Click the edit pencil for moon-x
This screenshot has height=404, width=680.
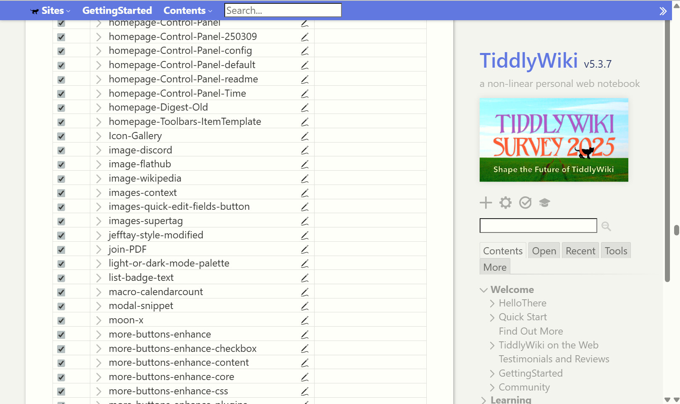pos(305,320)
